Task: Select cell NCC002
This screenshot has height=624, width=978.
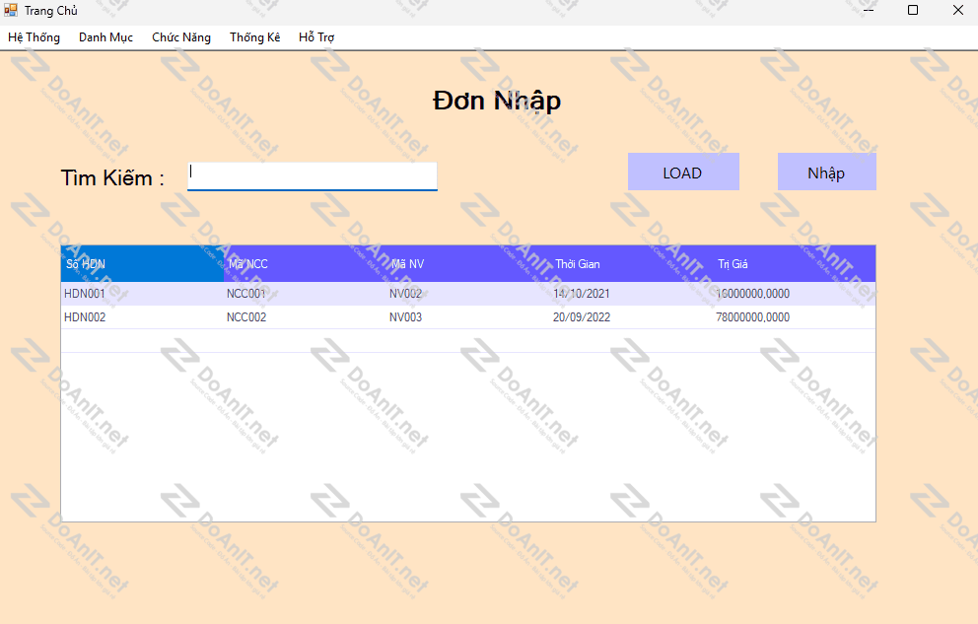Action: coord(305,317)
